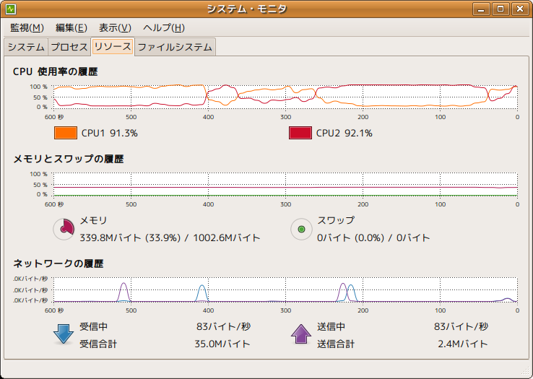Open the CPU1 orange color swatch
This screenshot has width=533, height=379.
[x=65, y=133]
